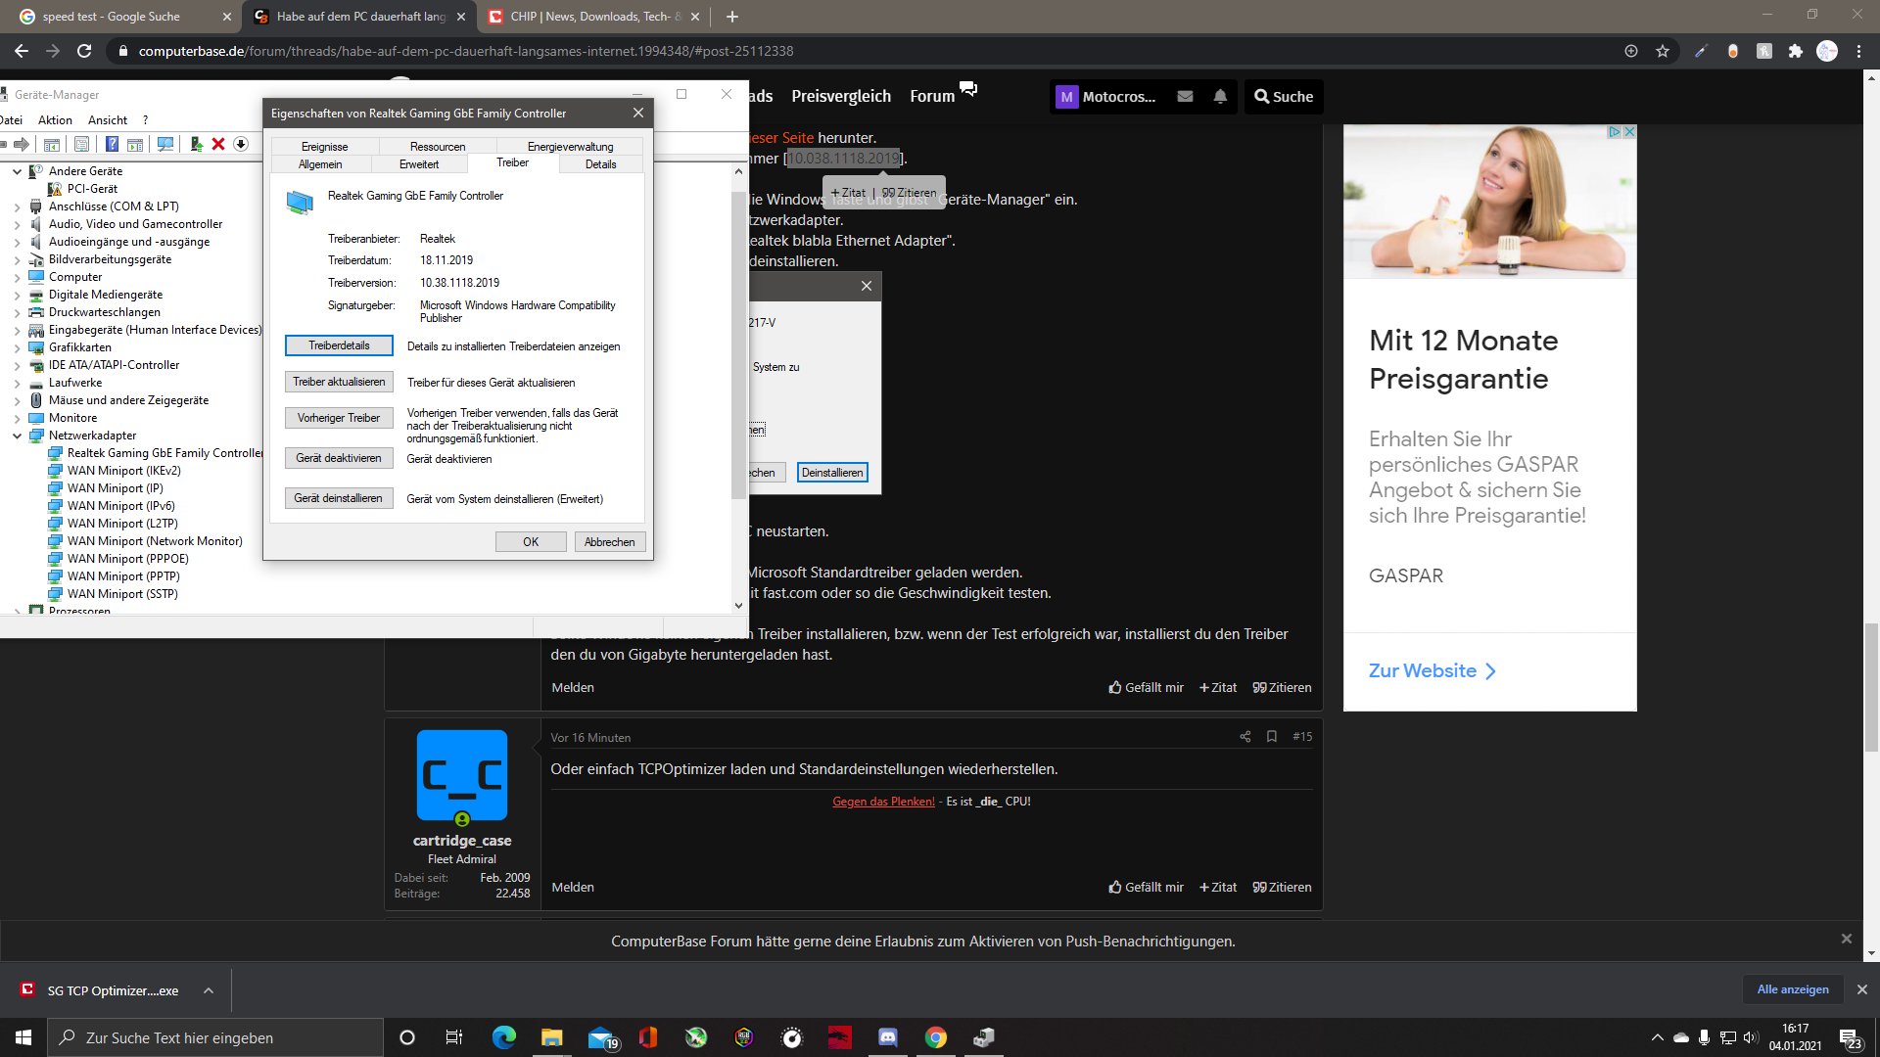
Task: Click the Gerät deinstallieren button
Action: tap(339, 498)
